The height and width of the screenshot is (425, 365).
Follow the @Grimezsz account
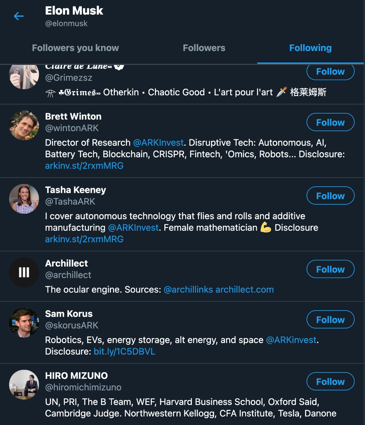[330, 72]
